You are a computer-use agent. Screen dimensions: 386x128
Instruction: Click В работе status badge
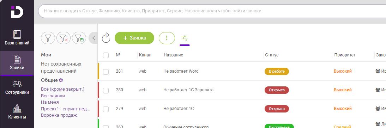277,71
